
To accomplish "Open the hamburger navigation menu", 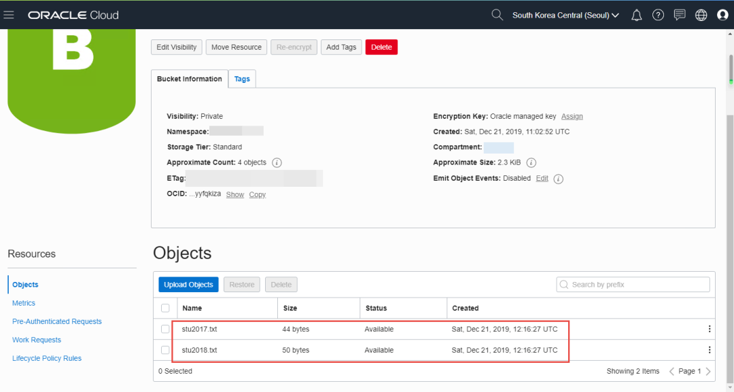I will click(9, 15).
